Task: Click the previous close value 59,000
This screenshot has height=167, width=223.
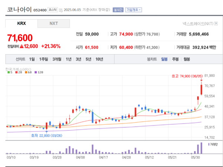Action: [x=92, y=34]
